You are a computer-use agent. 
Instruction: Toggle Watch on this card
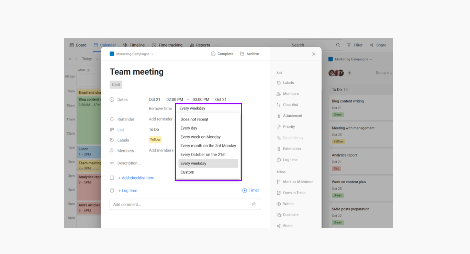tap(288, 204)
